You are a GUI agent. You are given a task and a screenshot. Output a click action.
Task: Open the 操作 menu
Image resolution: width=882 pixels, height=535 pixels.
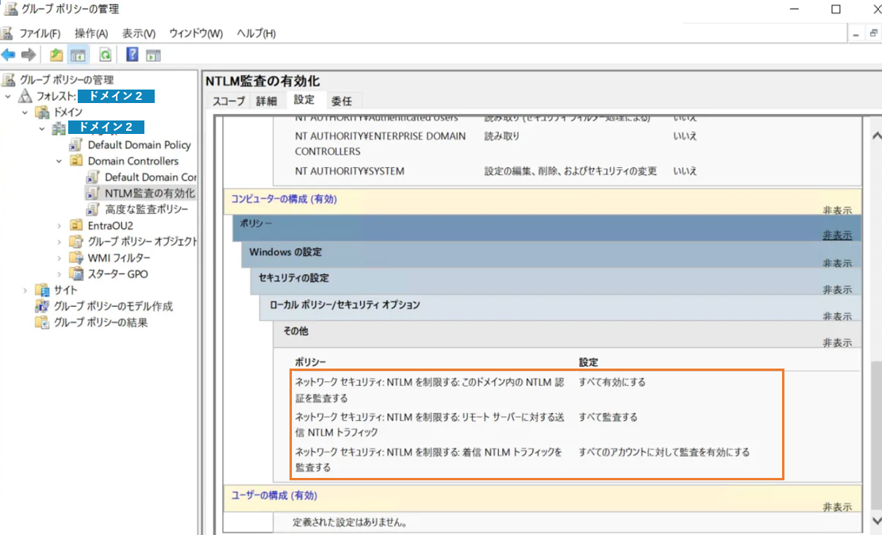[x=90, y=33]
